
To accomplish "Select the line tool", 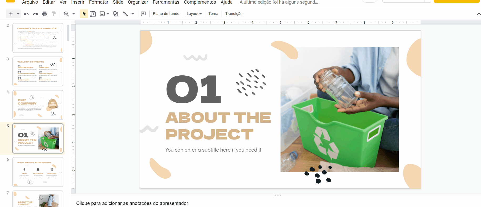I will (x=126, y=14).
